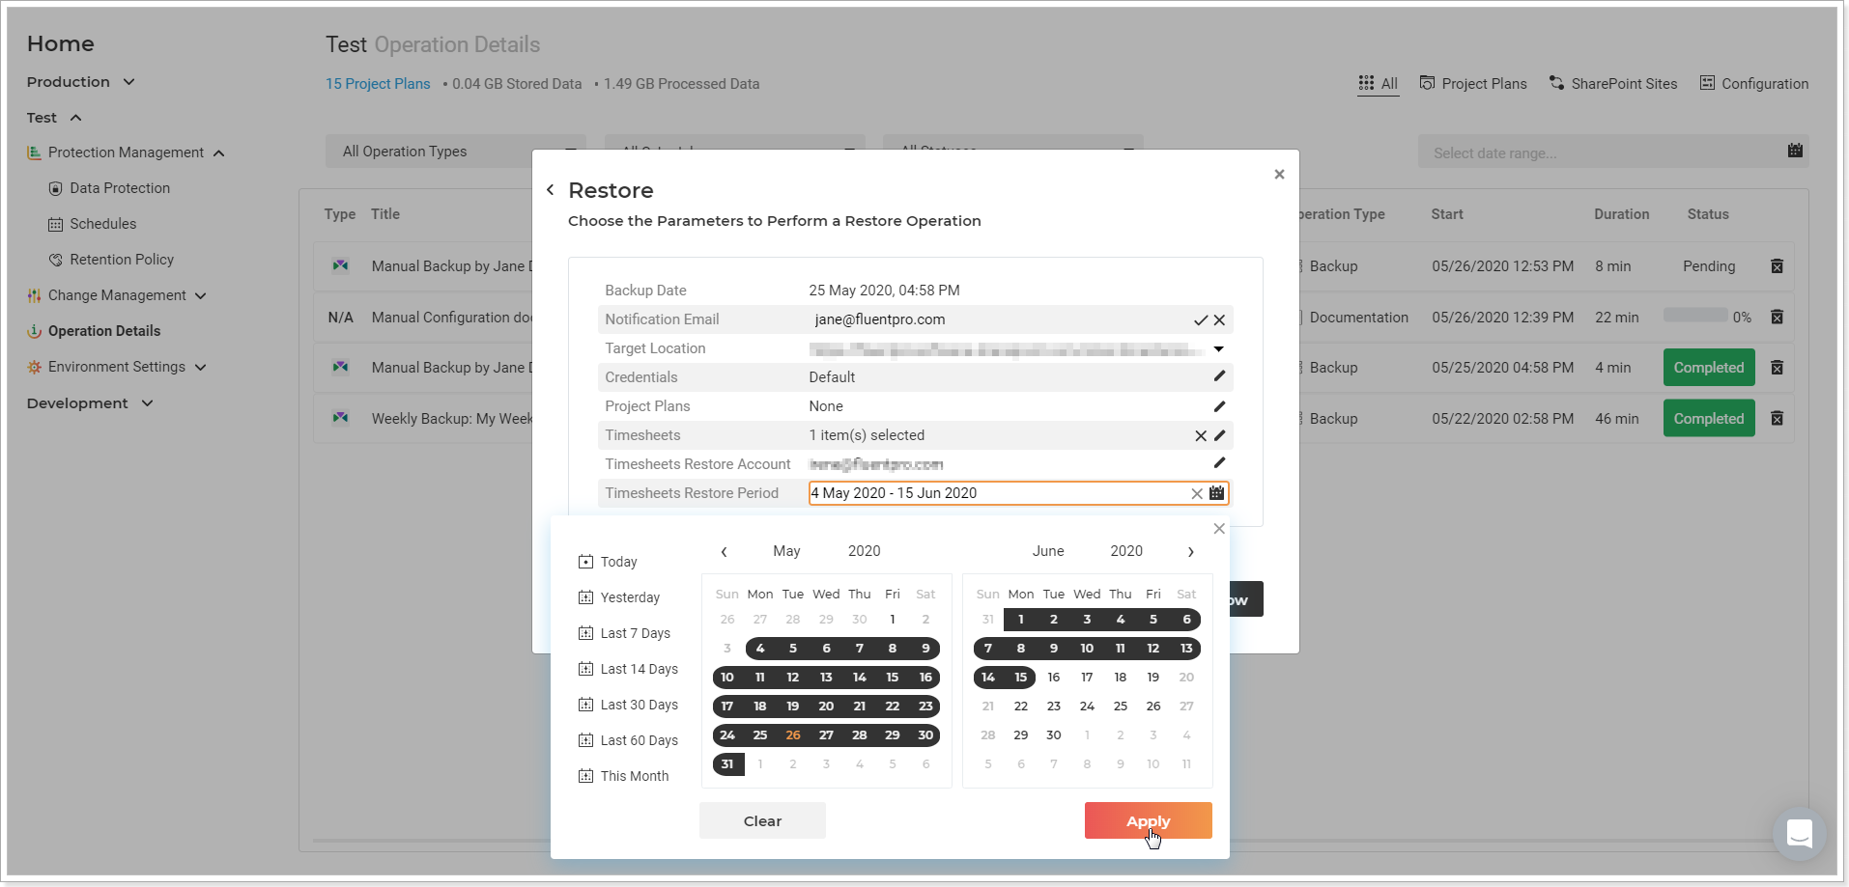This screenshot has height=887, width=1849.
Task: Expand the Production section dropdown
Action: [130, 81]
